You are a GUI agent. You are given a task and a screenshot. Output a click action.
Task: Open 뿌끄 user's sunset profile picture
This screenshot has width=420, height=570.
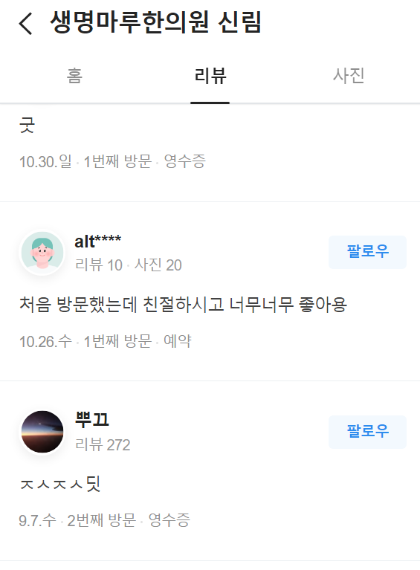42,432
